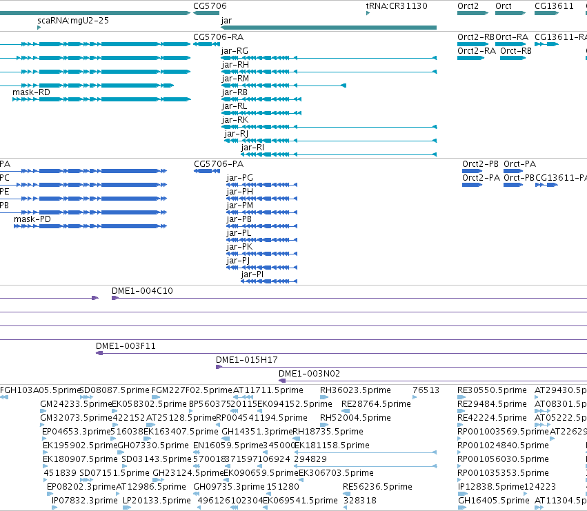Open the jar-RL transcript label
The width and height of the screenshot is (587, 511).
click(x=234, y=106)
